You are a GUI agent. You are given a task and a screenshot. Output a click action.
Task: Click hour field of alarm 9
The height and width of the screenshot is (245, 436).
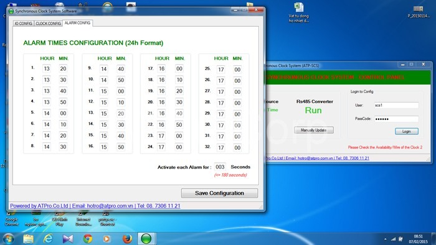click(104, 69)
